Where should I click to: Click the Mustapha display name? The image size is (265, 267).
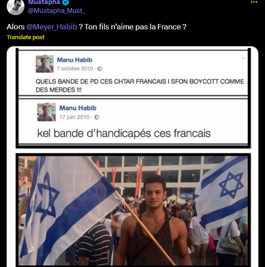[44, 2]
